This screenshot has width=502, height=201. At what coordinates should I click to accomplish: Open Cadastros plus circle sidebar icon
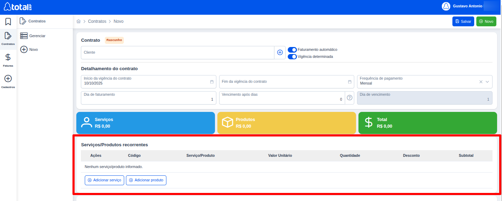tap(8, 79)
